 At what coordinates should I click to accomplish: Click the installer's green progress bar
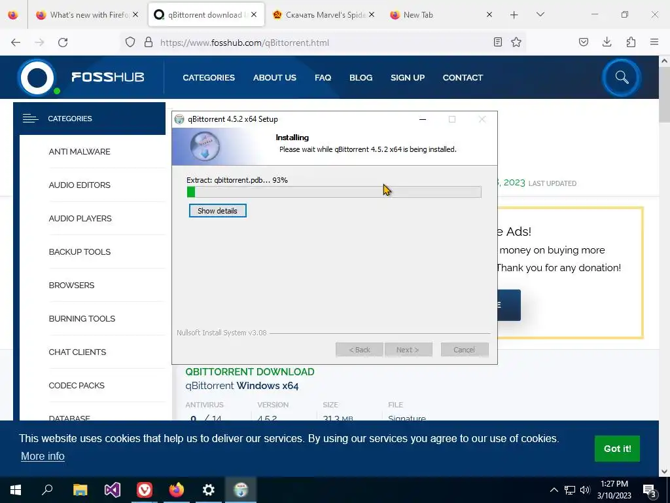coord(334,192)
